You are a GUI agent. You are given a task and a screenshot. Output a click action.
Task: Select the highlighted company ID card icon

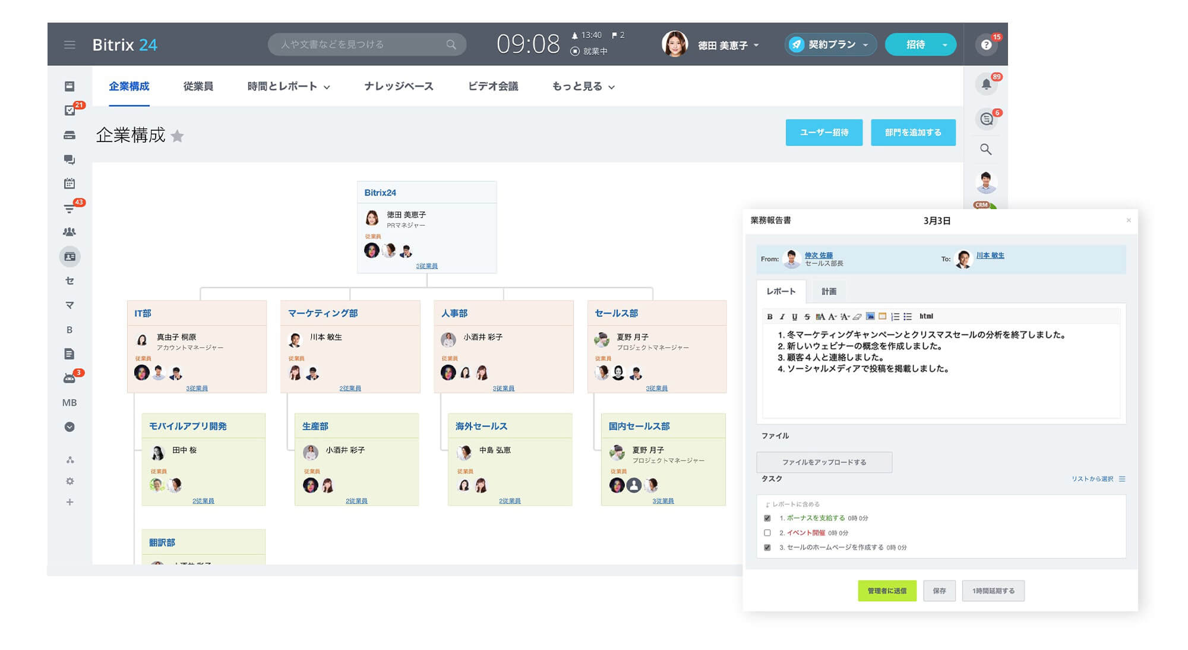tap(69, 257)
